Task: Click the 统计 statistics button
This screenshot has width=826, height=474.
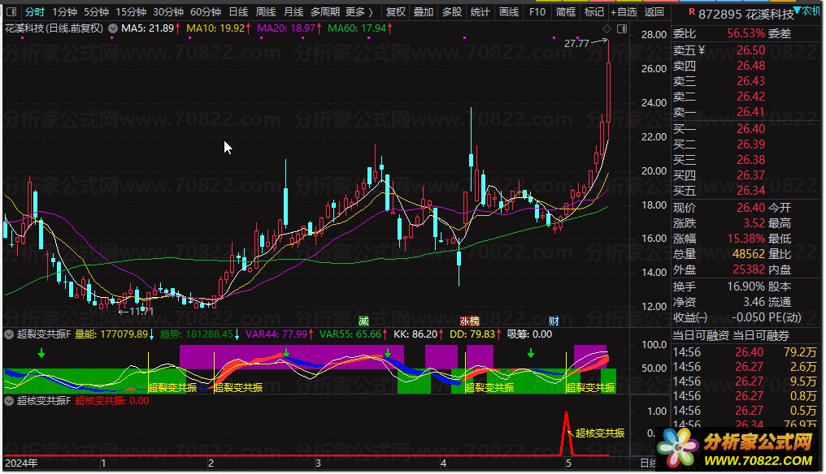Action: point(480,11)
